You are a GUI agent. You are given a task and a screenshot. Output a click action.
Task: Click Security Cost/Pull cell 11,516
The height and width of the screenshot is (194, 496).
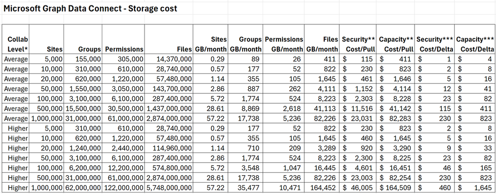(358, 108)
